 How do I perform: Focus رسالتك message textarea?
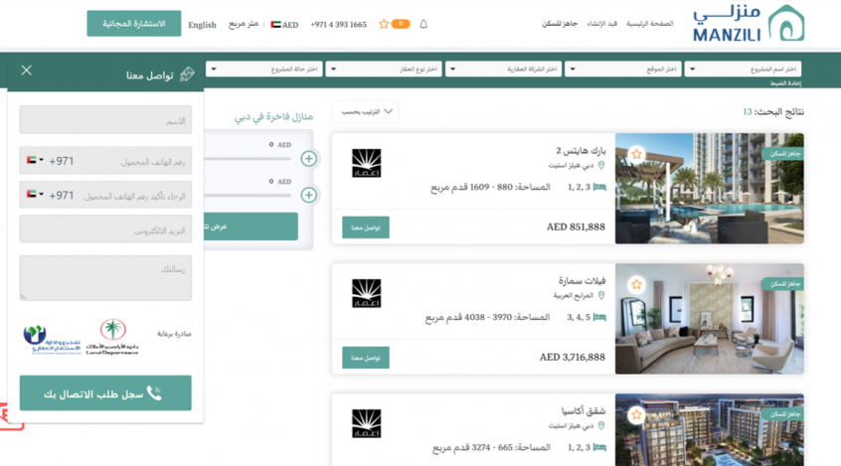tap(105, 278)
